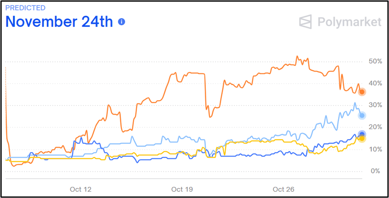Click the yellow line's endpoint dot
The width and height of the screenshot is (389, 198).
[x=362, y=139]
